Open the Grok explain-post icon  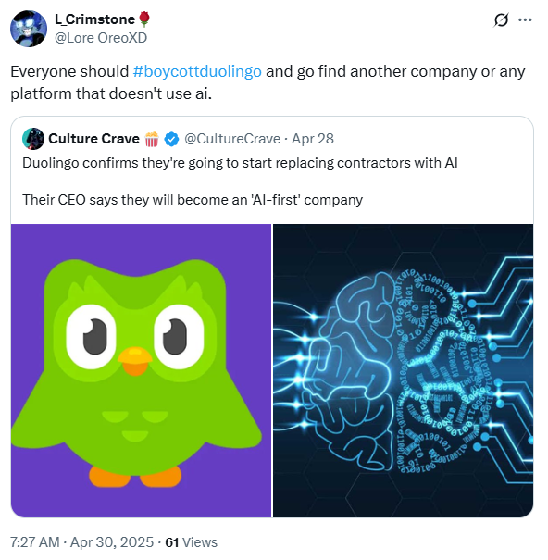(501, 20)
